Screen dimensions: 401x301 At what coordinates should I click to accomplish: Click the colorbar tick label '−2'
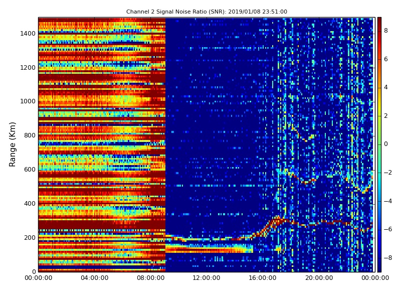388,173
